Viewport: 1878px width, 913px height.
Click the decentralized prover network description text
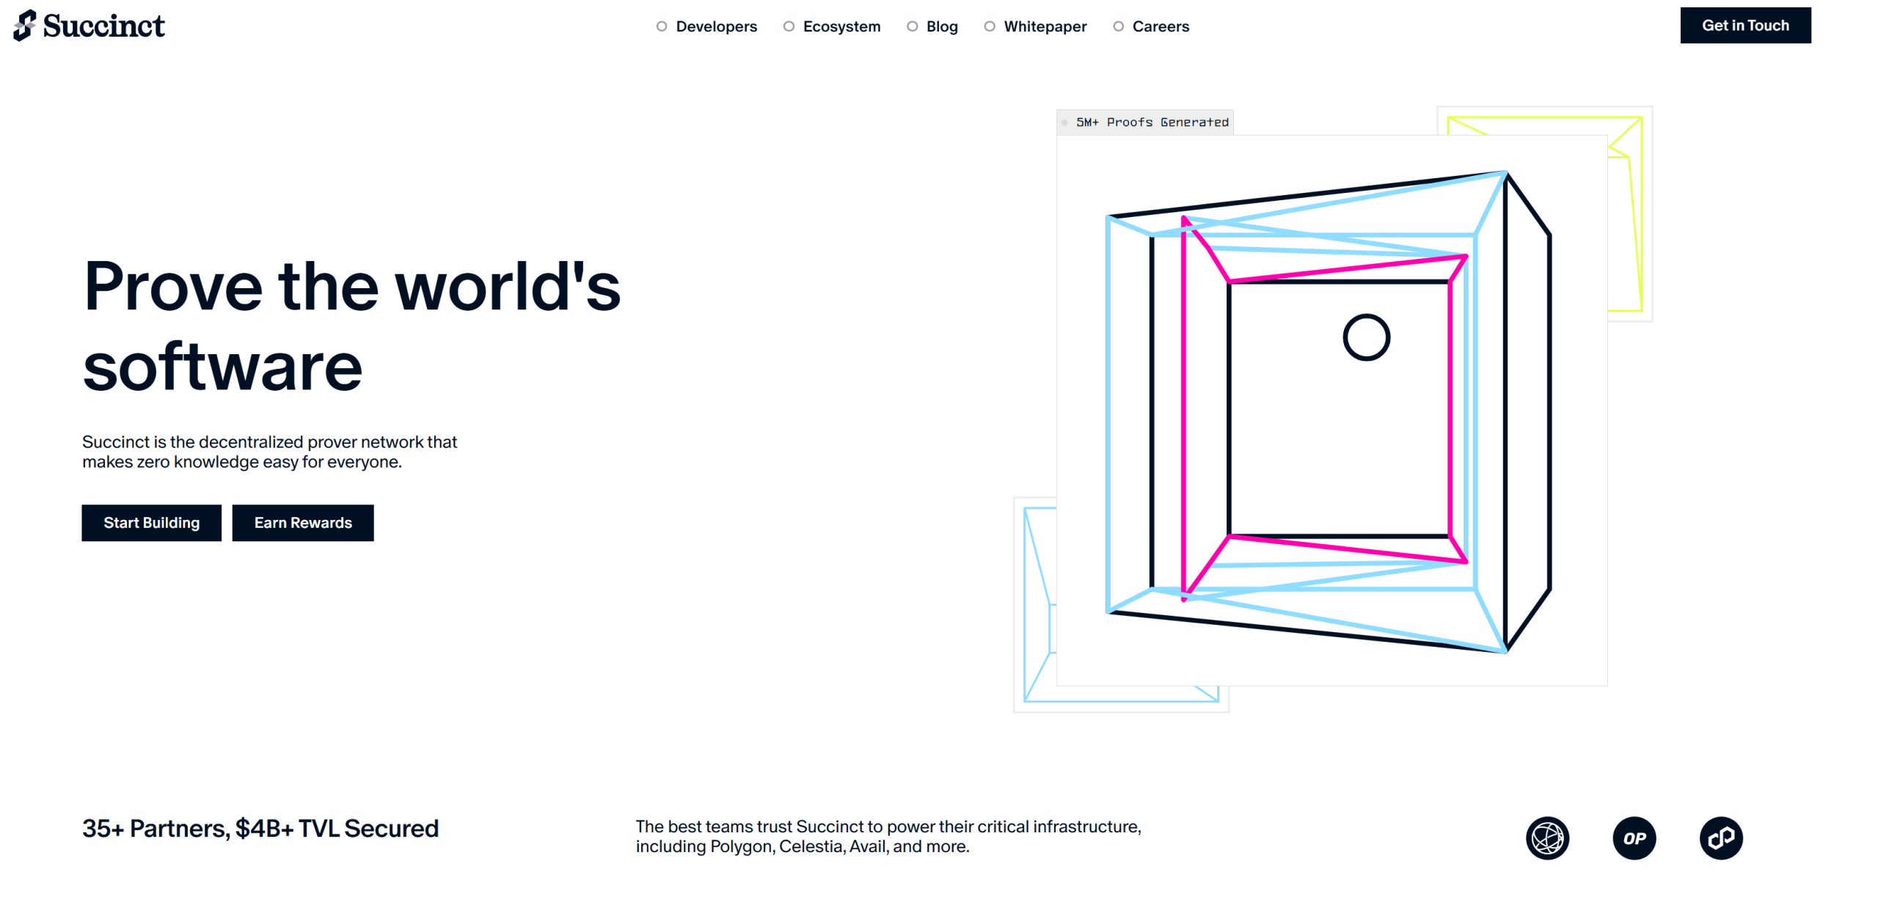(x=269, y=452)
